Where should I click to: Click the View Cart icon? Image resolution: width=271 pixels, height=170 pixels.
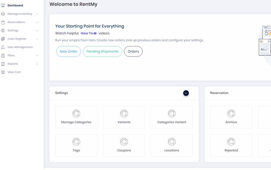coord(3,72)
